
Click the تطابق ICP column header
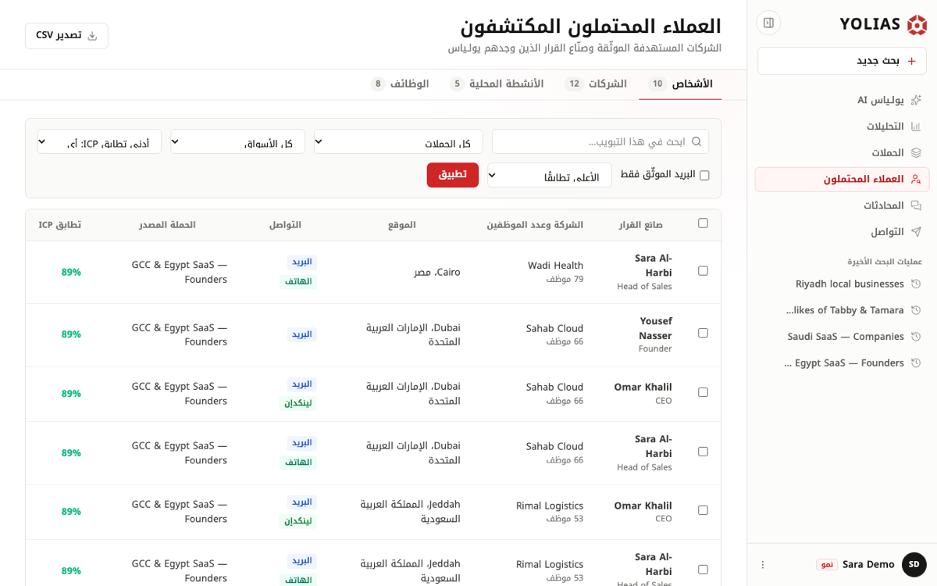(x=60, y=225)
